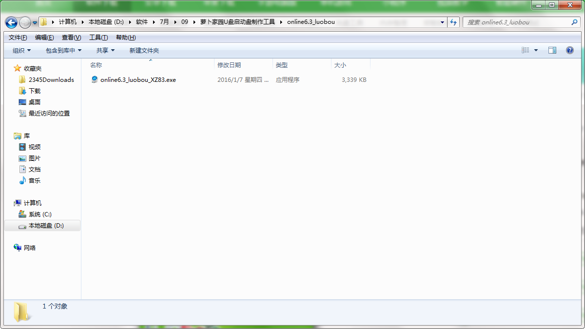Select 计算机 in navigation pane

[33, 203]
